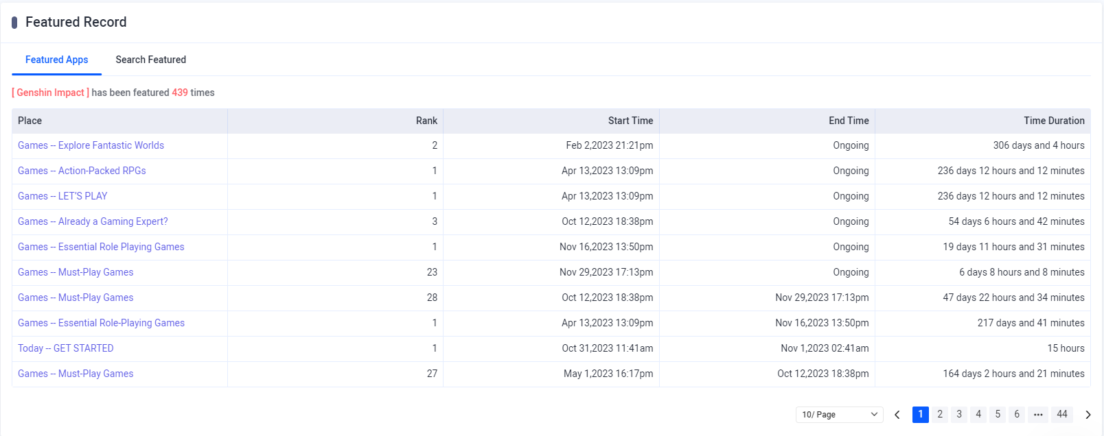The image size is (1104, 436).
Task: Click Ongoing in the LET'S PLAY row
Action: (851, 196)
